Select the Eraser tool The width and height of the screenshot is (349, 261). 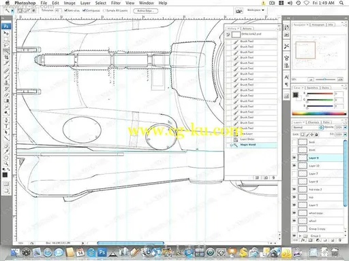coord(6,94)
